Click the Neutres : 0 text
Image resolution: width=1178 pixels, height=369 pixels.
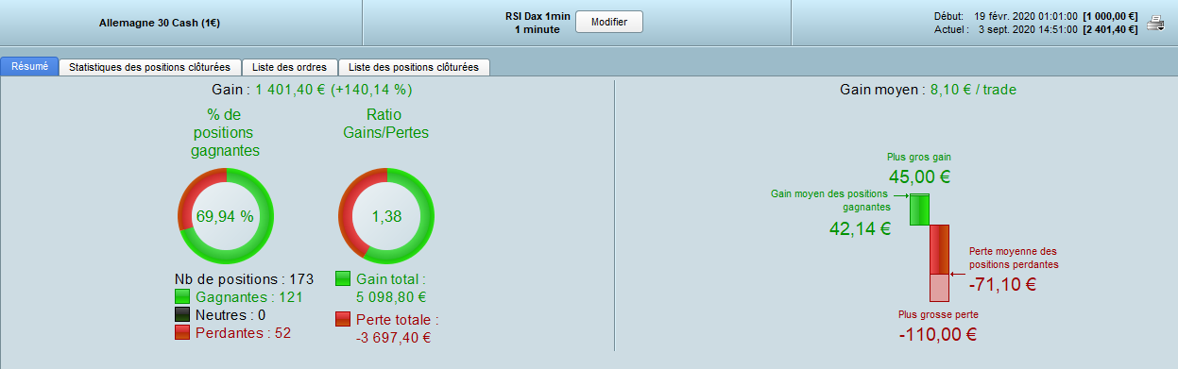click(x=230, y=315)
